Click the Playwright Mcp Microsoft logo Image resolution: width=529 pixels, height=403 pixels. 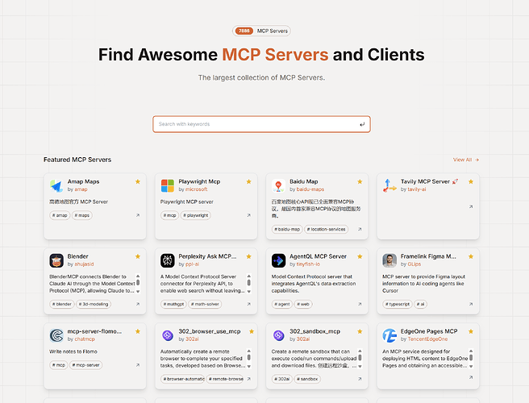(x=168, y=186)
